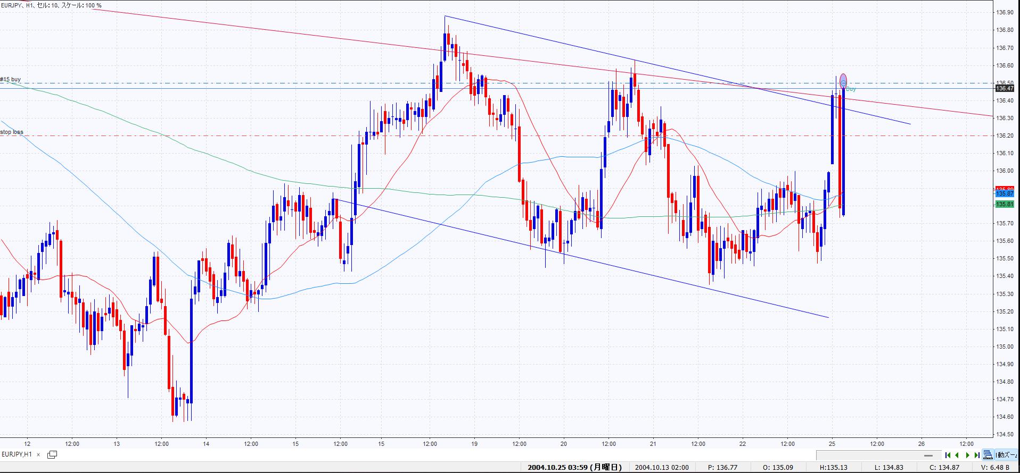Click the Buy order marker ellipse
The width and height of the screenshot is (1020, 473).
click(x=843, y=81)
